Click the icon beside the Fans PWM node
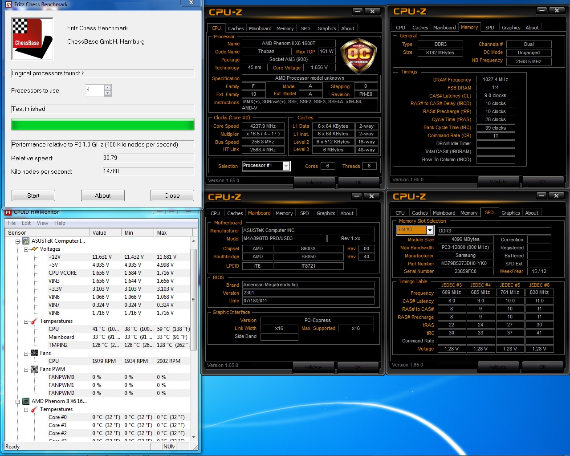 [34, 369]
